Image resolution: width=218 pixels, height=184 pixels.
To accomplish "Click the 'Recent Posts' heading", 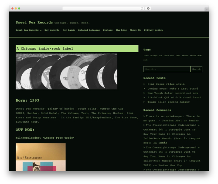I will (154, 78).
